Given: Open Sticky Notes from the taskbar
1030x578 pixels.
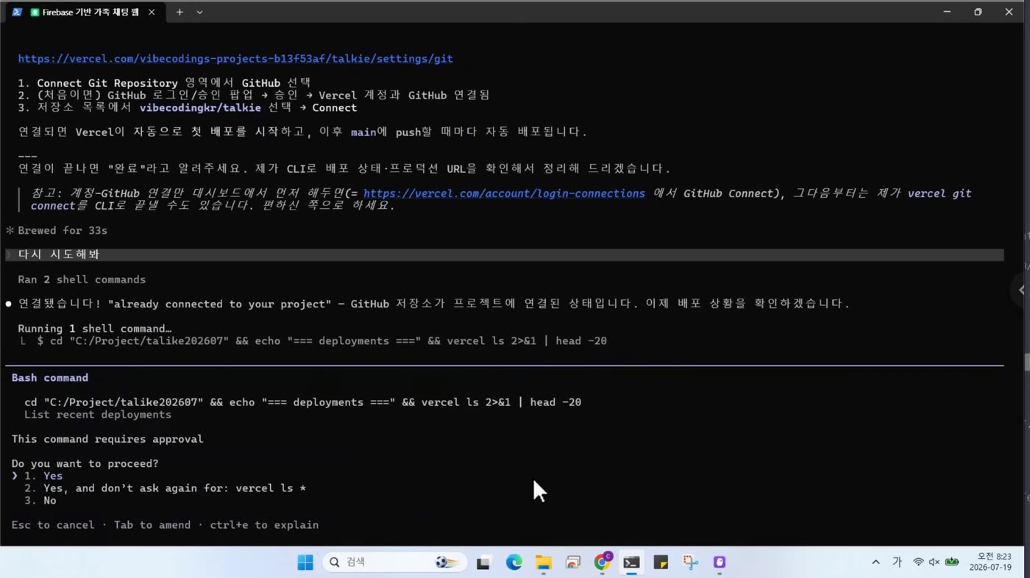Looking at the screenshot, I should coord(661,563).
